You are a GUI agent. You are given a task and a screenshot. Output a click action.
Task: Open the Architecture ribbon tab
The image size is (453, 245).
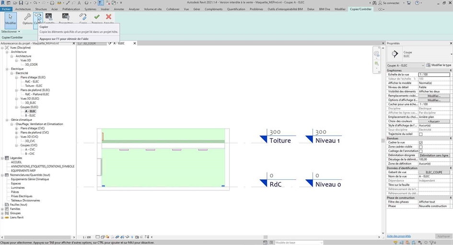tap(23, 9)
